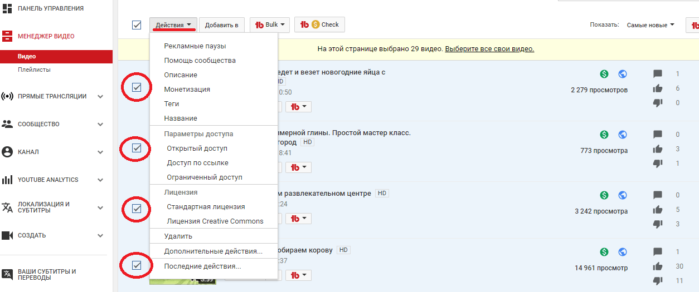
Task: Open 'Плейлисты' in the sidebar
Action: coord(34,70)
